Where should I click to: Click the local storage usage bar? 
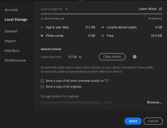coord(101,14)
